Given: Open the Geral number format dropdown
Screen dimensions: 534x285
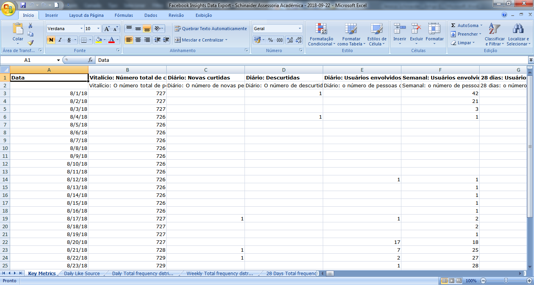Looking at the screenshot, I should coord(300,29).
